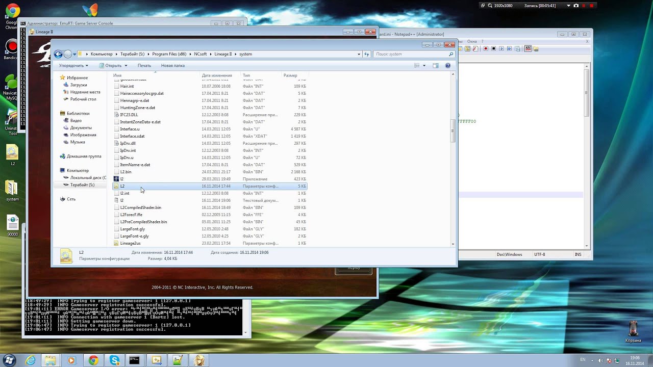Open the '?' help menu in Notepad++

coord(482,41)
